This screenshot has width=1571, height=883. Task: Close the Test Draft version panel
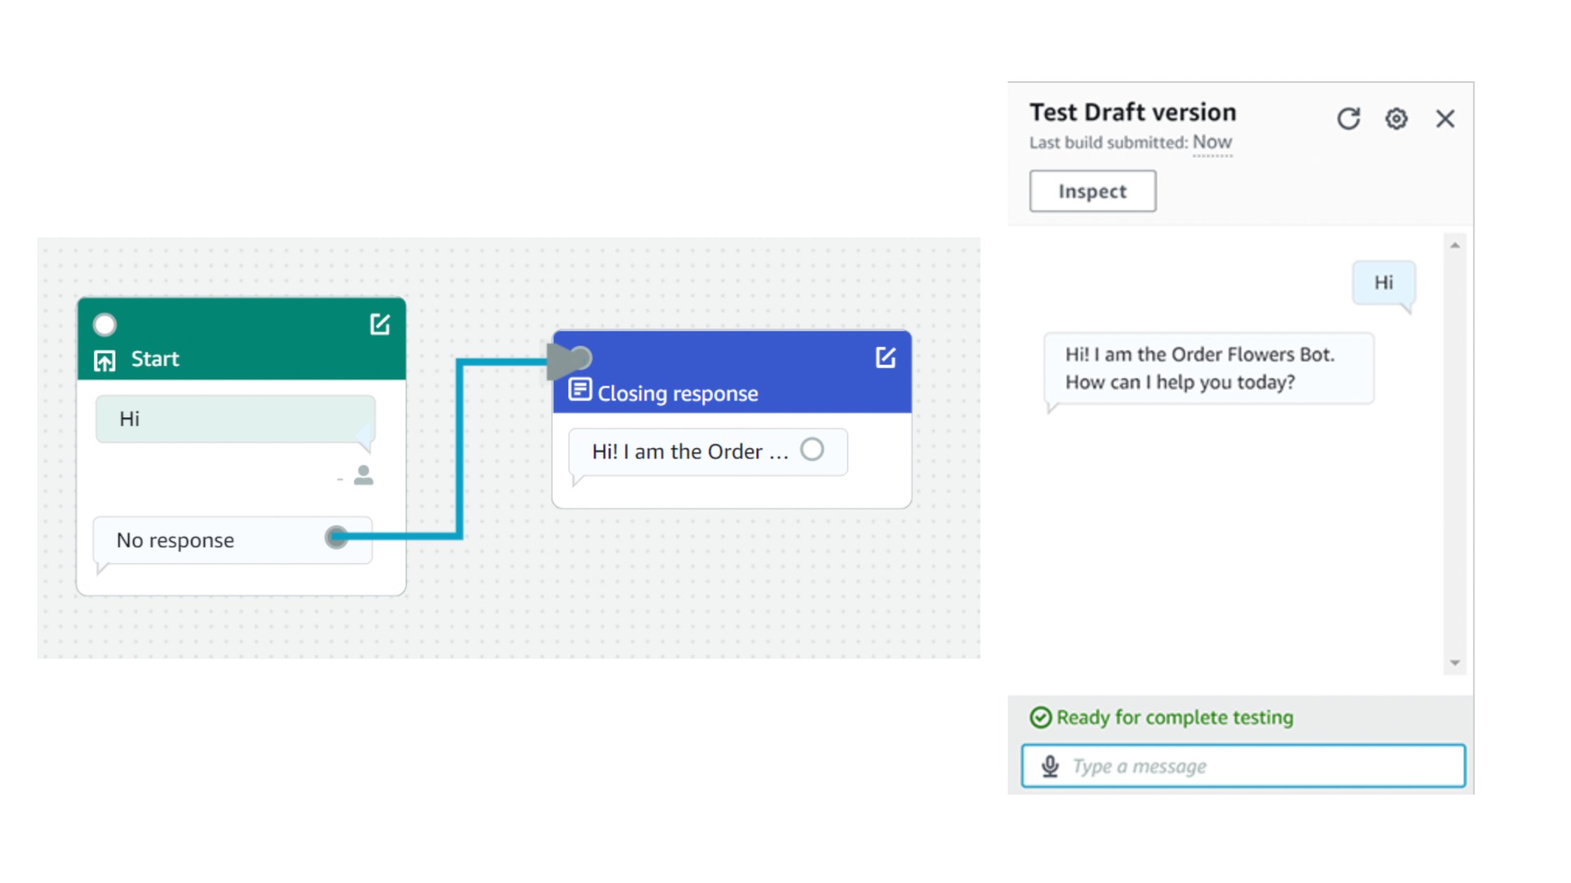(1445, 118)
